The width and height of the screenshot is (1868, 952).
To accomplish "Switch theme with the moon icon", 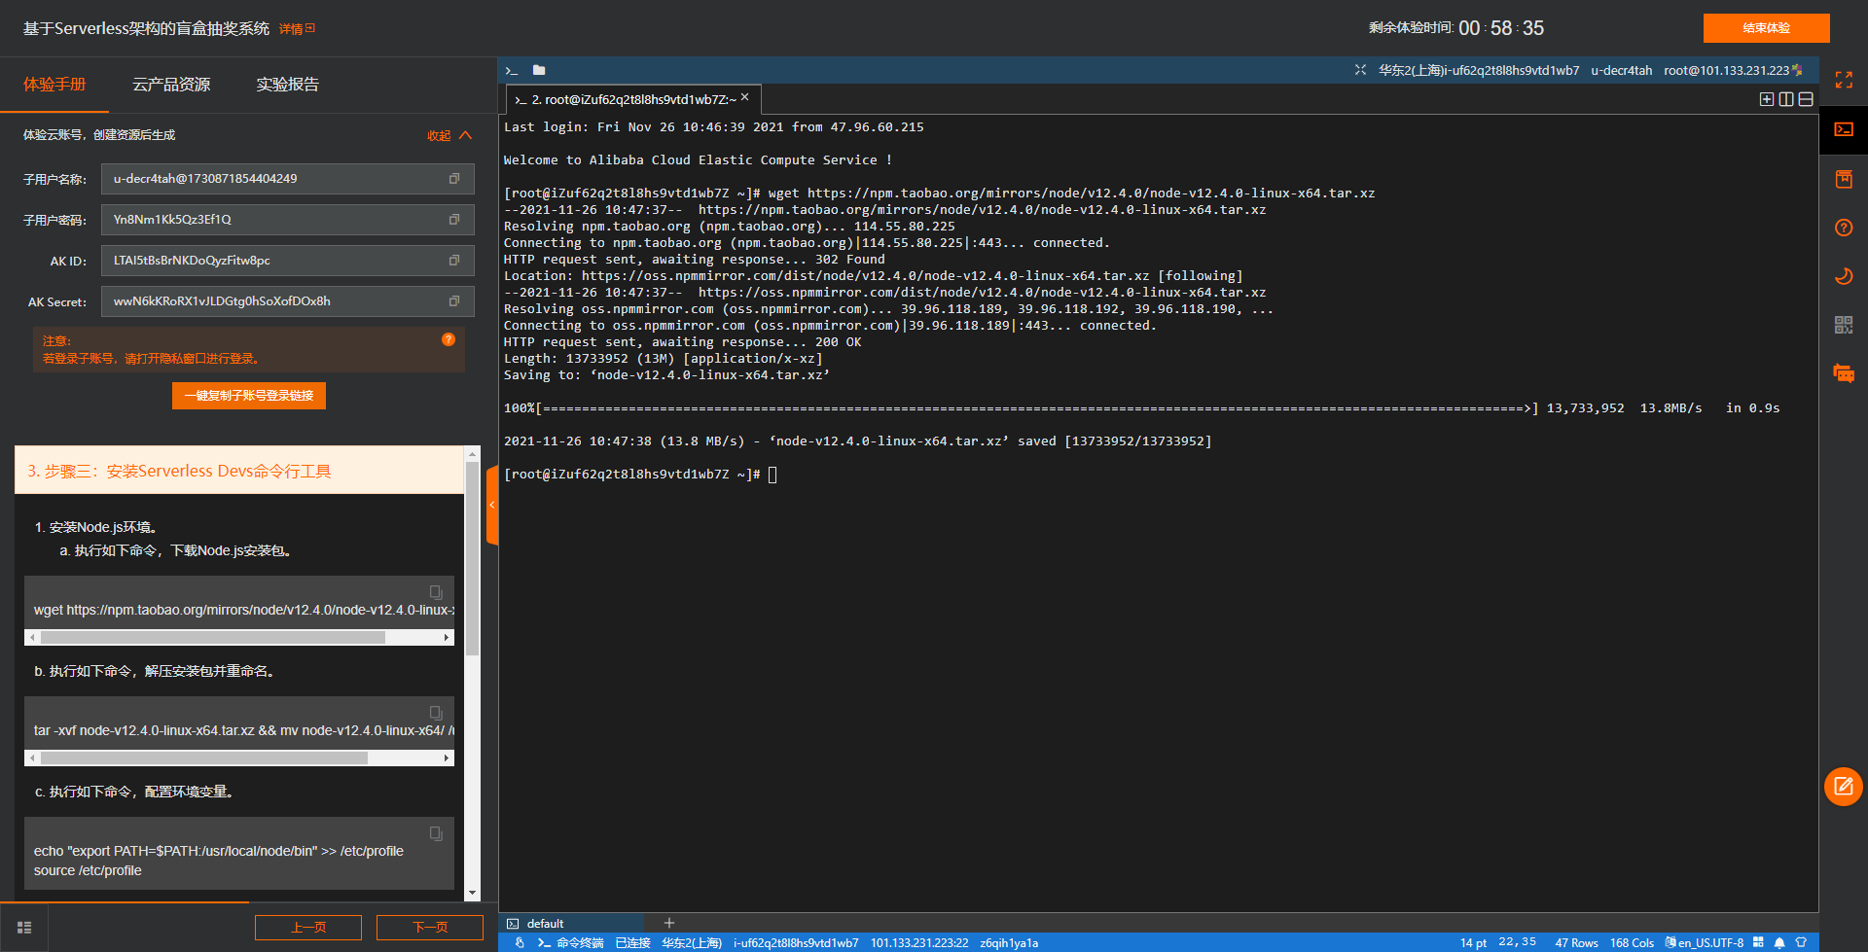I will [x=1844, y=276].
